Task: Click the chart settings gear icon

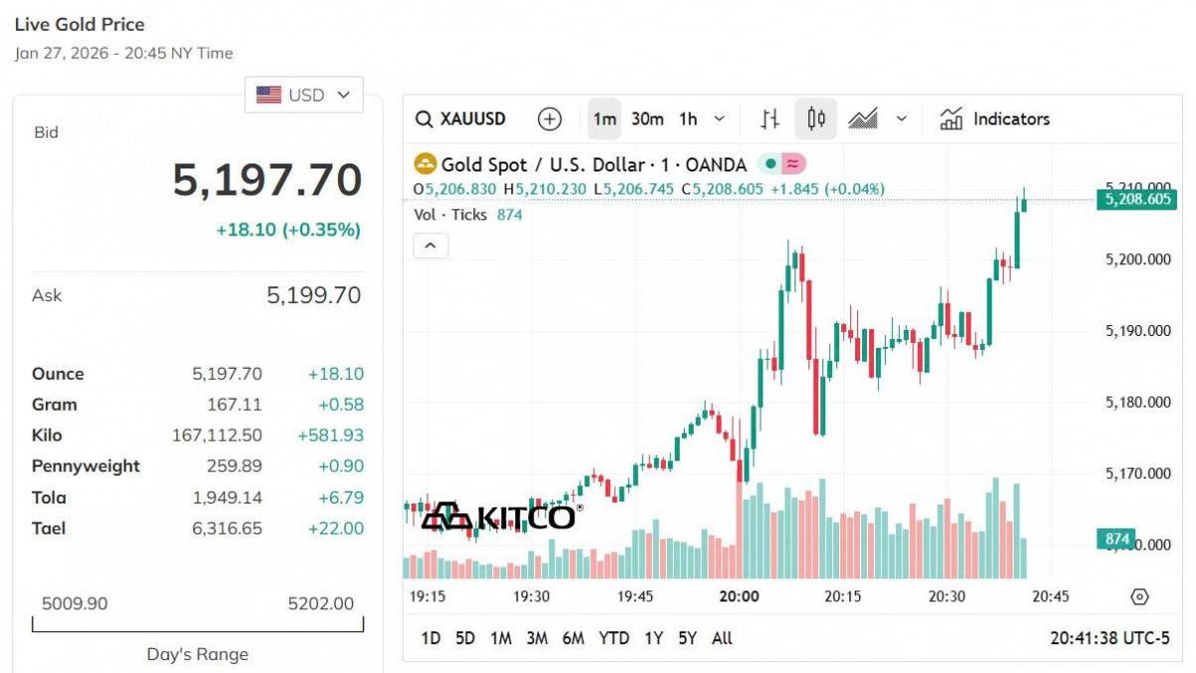Action: (1140, 596)
